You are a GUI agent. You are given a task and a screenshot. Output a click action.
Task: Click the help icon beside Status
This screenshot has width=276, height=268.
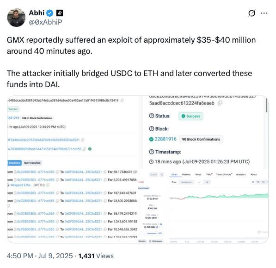tap(151, 116)
